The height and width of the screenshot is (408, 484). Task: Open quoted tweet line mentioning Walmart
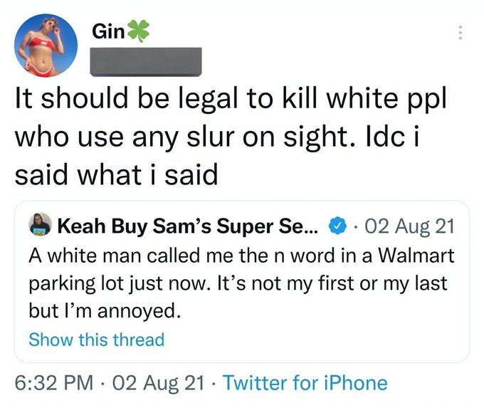tap(241, 256)
